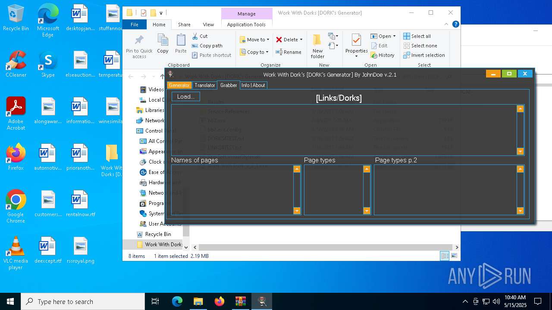Viewport: 552px width, 310px height.
Task: Switch to the Generator tab
Action: coord(179,85)
